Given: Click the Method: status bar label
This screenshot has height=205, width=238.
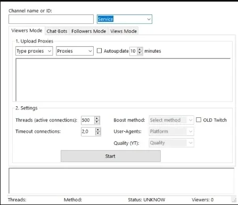Looking at the screenshot, I should [73, 200].
